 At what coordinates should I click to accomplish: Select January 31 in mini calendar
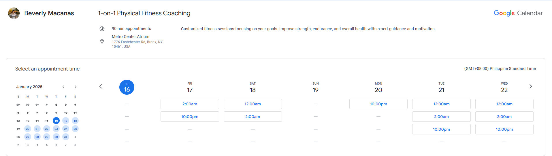tap(66, 137)
